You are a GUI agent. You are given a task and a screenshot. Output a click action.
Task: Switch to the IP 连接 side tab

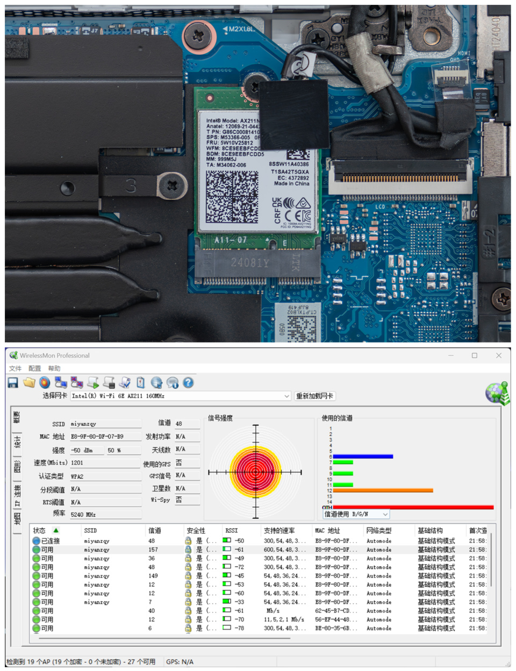[17, 495]
